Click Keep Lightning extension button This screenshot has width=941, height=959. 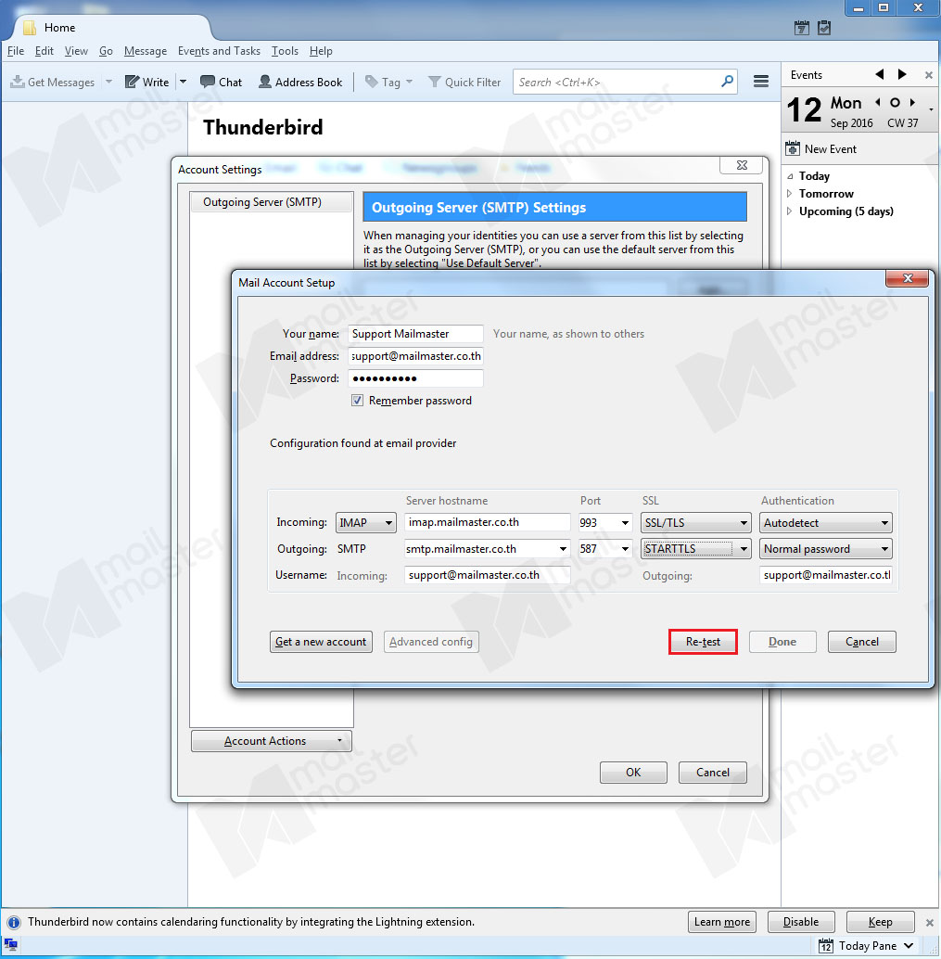(881, 922)
